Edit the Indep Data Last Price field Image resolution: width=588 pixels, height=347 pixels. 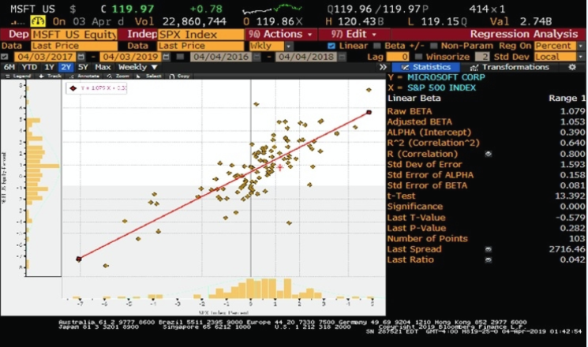200,46
